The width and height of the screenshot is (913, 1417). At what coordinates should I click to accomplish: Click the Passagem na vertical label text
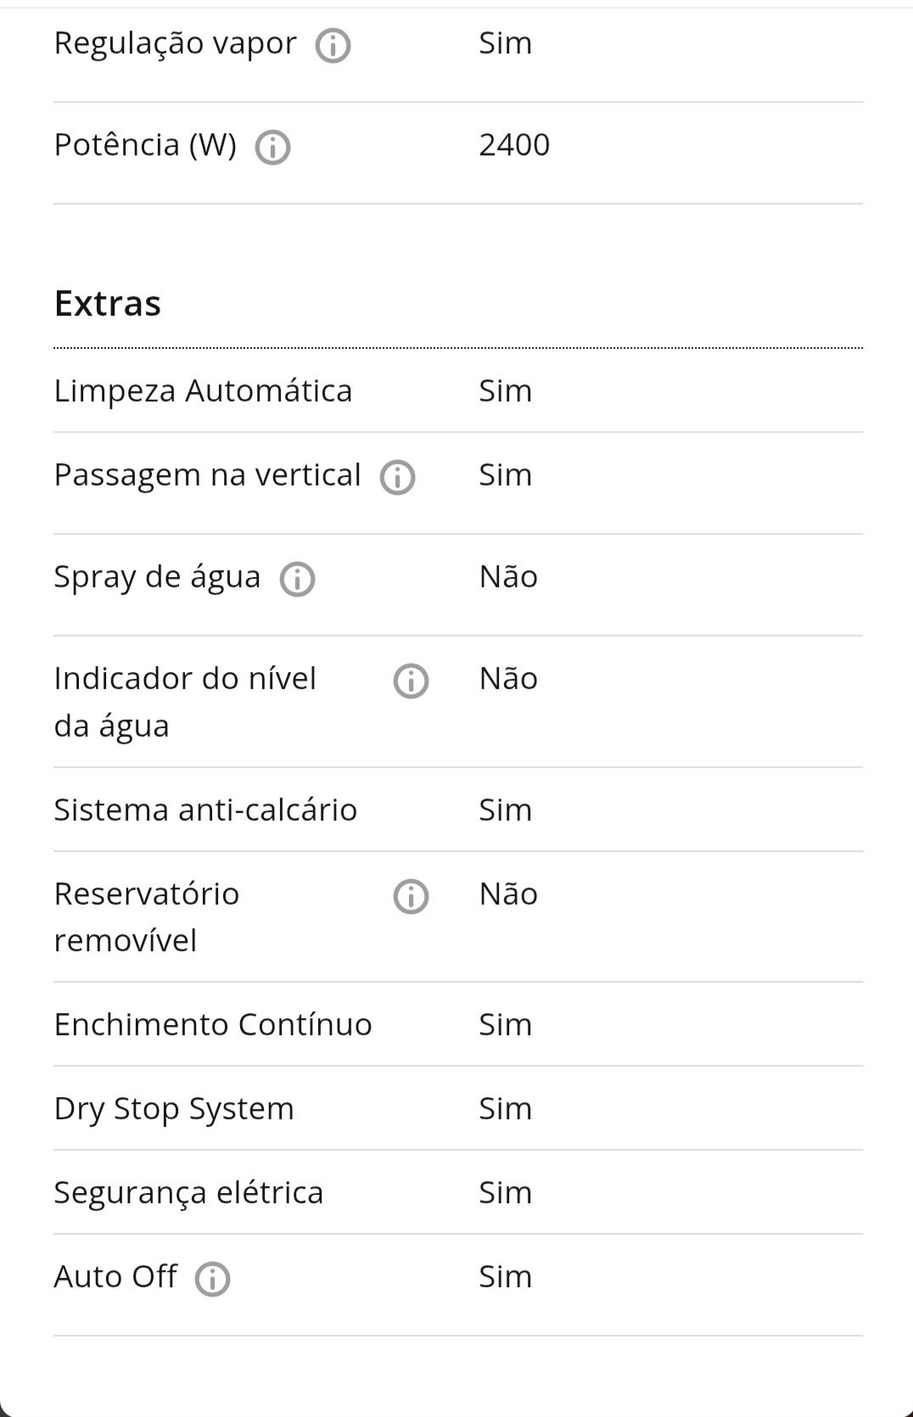(x=208, y=475)
